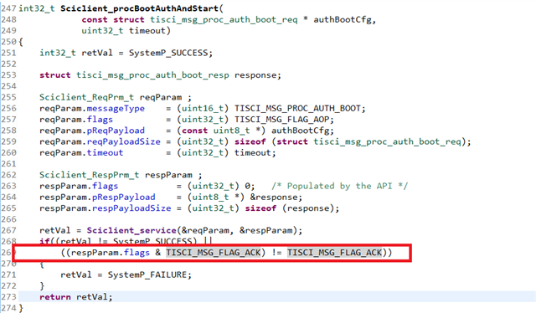Click respParam.flags on line 269

click(x=111, y=253)
